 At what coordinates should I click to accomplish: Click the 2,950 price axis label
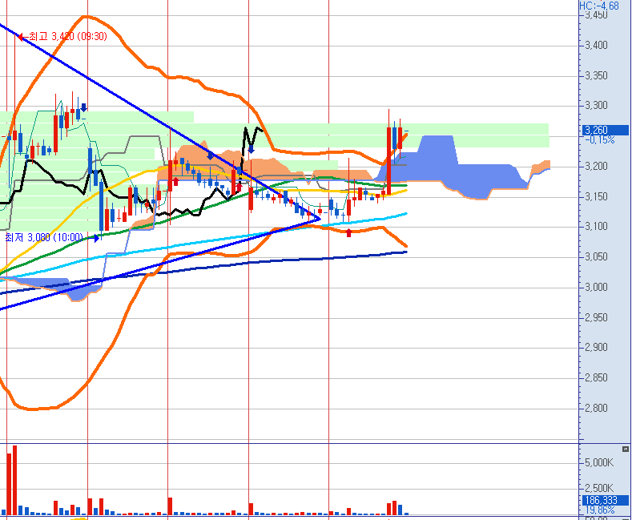tap(596, 317)
